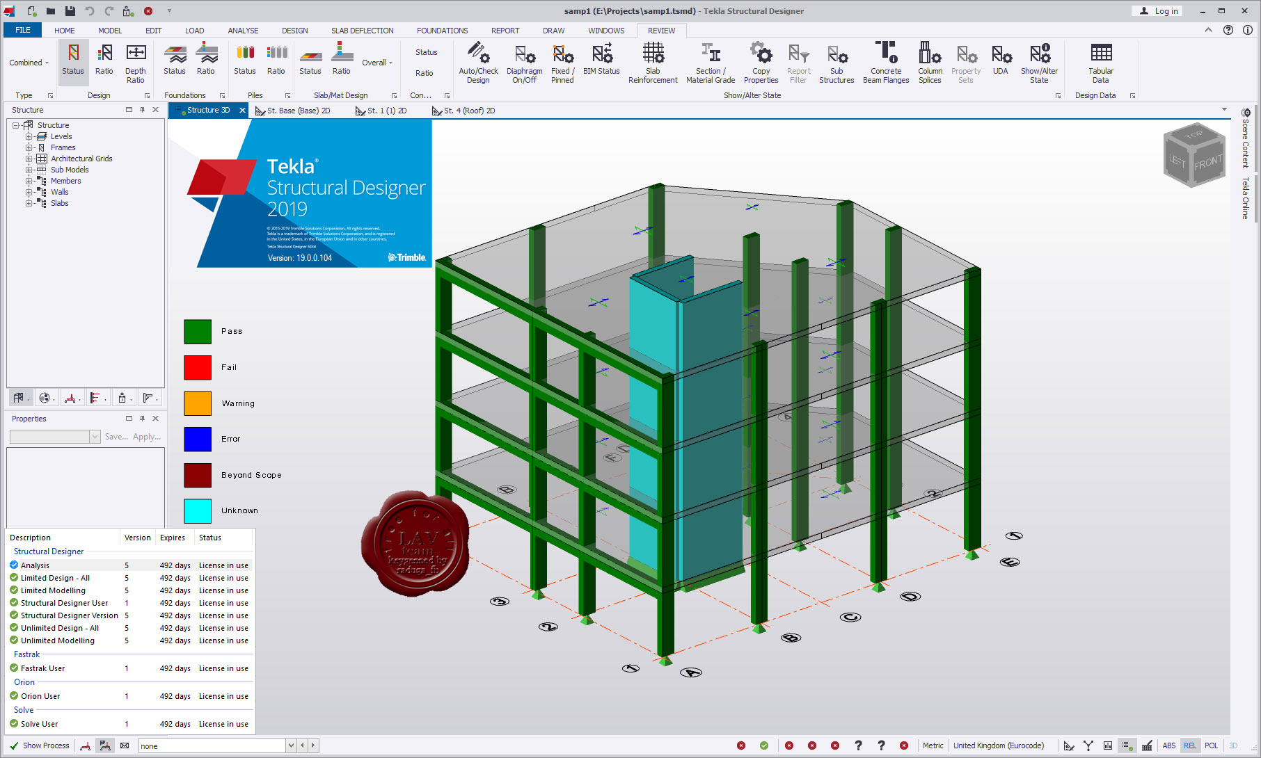Open the SLAB DEFLECTION ribbon tab
This screenshot has width=1261, height=758.
(363, 31)
